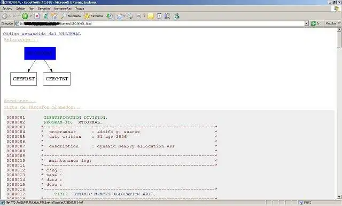
Task: Open the Archivo menu
Action: [x=7, y=9]
